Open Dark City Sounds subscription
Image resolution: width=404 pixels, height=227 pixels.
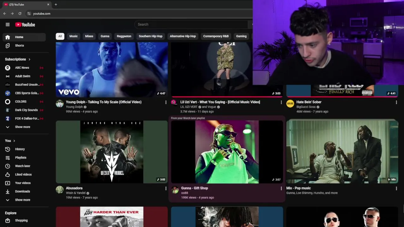(24, 110)
